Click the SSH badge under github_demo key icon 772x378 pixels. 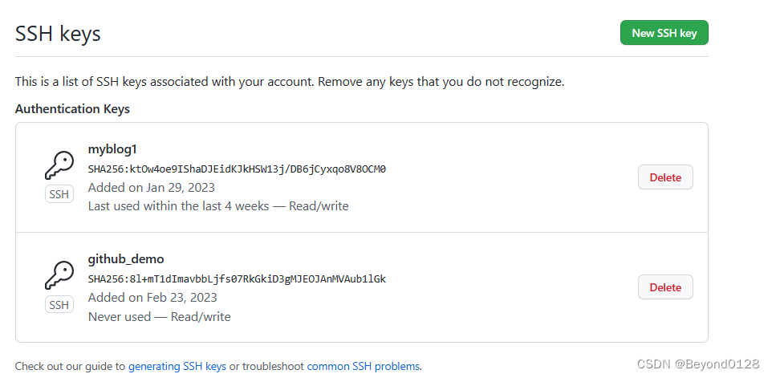point(59,305)
